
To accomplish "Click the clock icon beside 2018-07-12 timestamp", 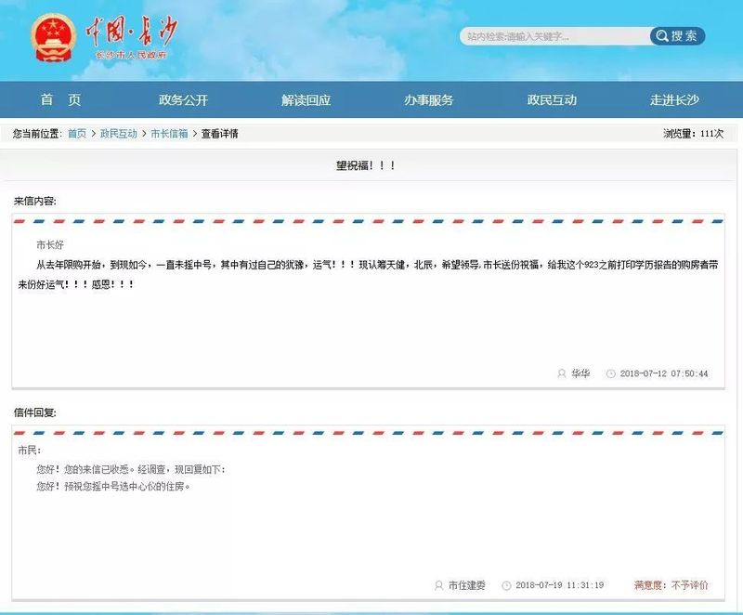I will 610,373.
